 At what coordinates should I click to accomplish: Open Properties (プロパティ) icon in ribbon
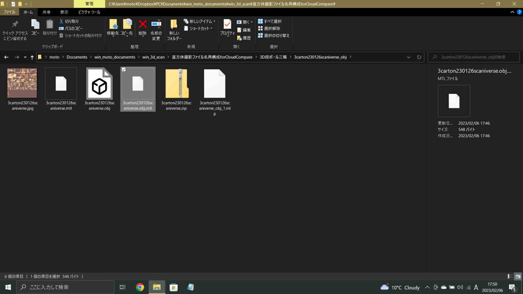click(x=227, y=24)
